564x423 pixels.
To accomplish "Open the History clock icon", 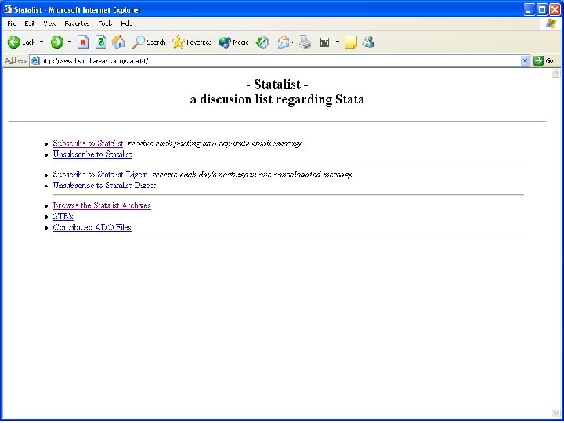I will [262, 42].
